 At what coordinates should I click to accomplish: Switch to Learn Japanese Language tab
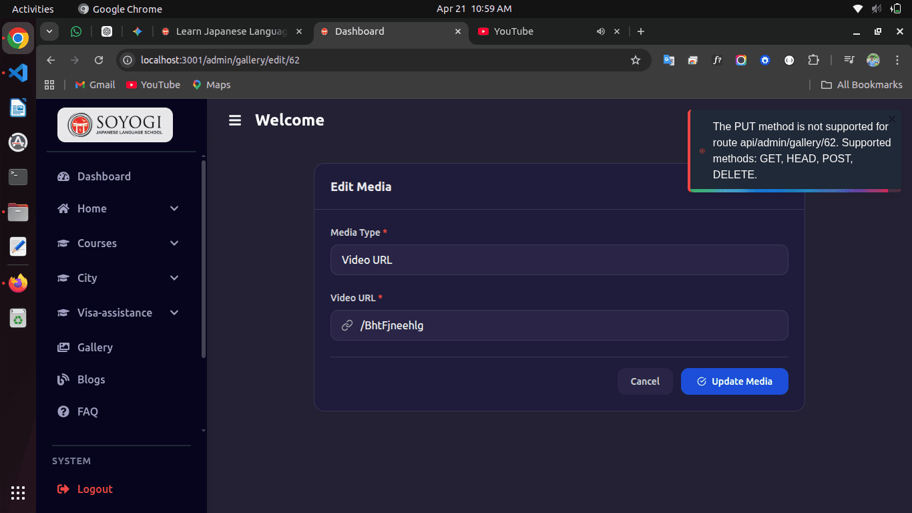[230, 31]
